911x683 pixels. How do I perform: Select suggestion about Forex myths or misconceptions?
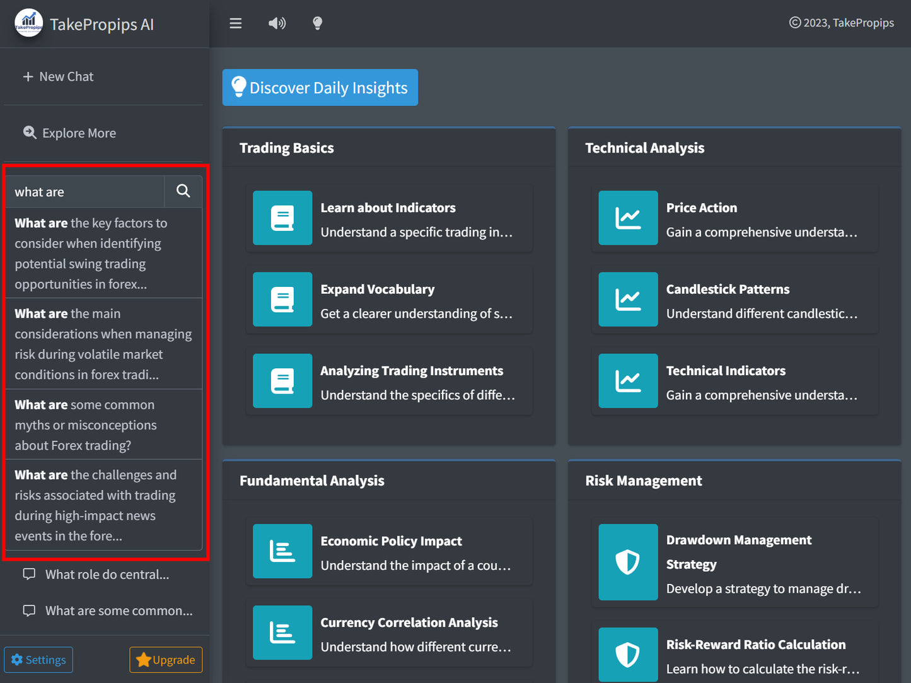[x=104, y=424]
